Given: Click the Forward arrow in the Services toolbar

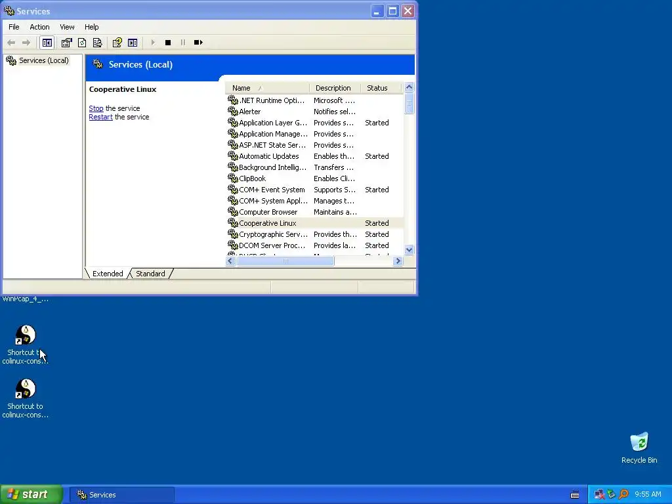Looking at the screenshot, I should pyautogui.click(x=26, y=43).
